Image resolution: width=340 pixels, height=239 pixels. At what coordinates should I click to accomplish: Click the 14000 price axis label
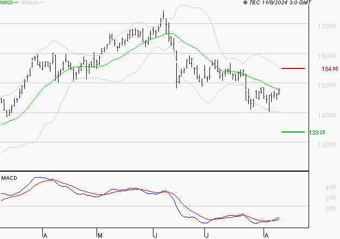327,115
